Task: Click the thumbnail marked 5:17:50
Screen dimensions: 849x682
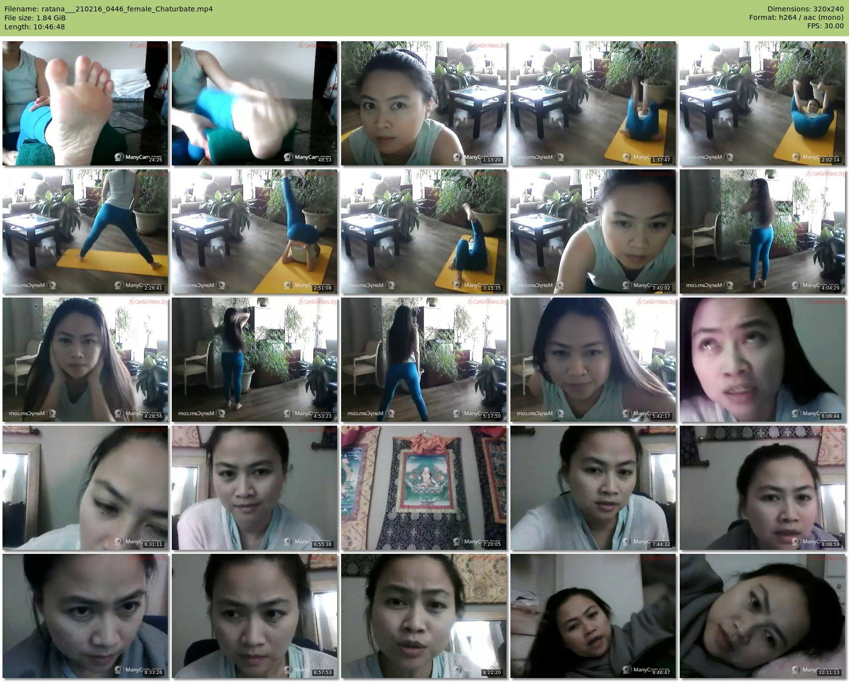Action: pos(424,360)
